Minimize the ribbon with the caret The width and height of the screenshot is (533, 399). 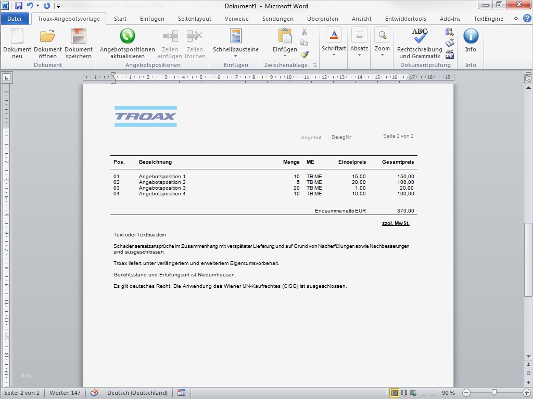tap(516, 19)
